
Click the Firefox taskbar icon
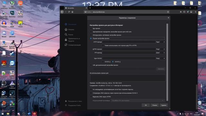(x=34, y=114)
